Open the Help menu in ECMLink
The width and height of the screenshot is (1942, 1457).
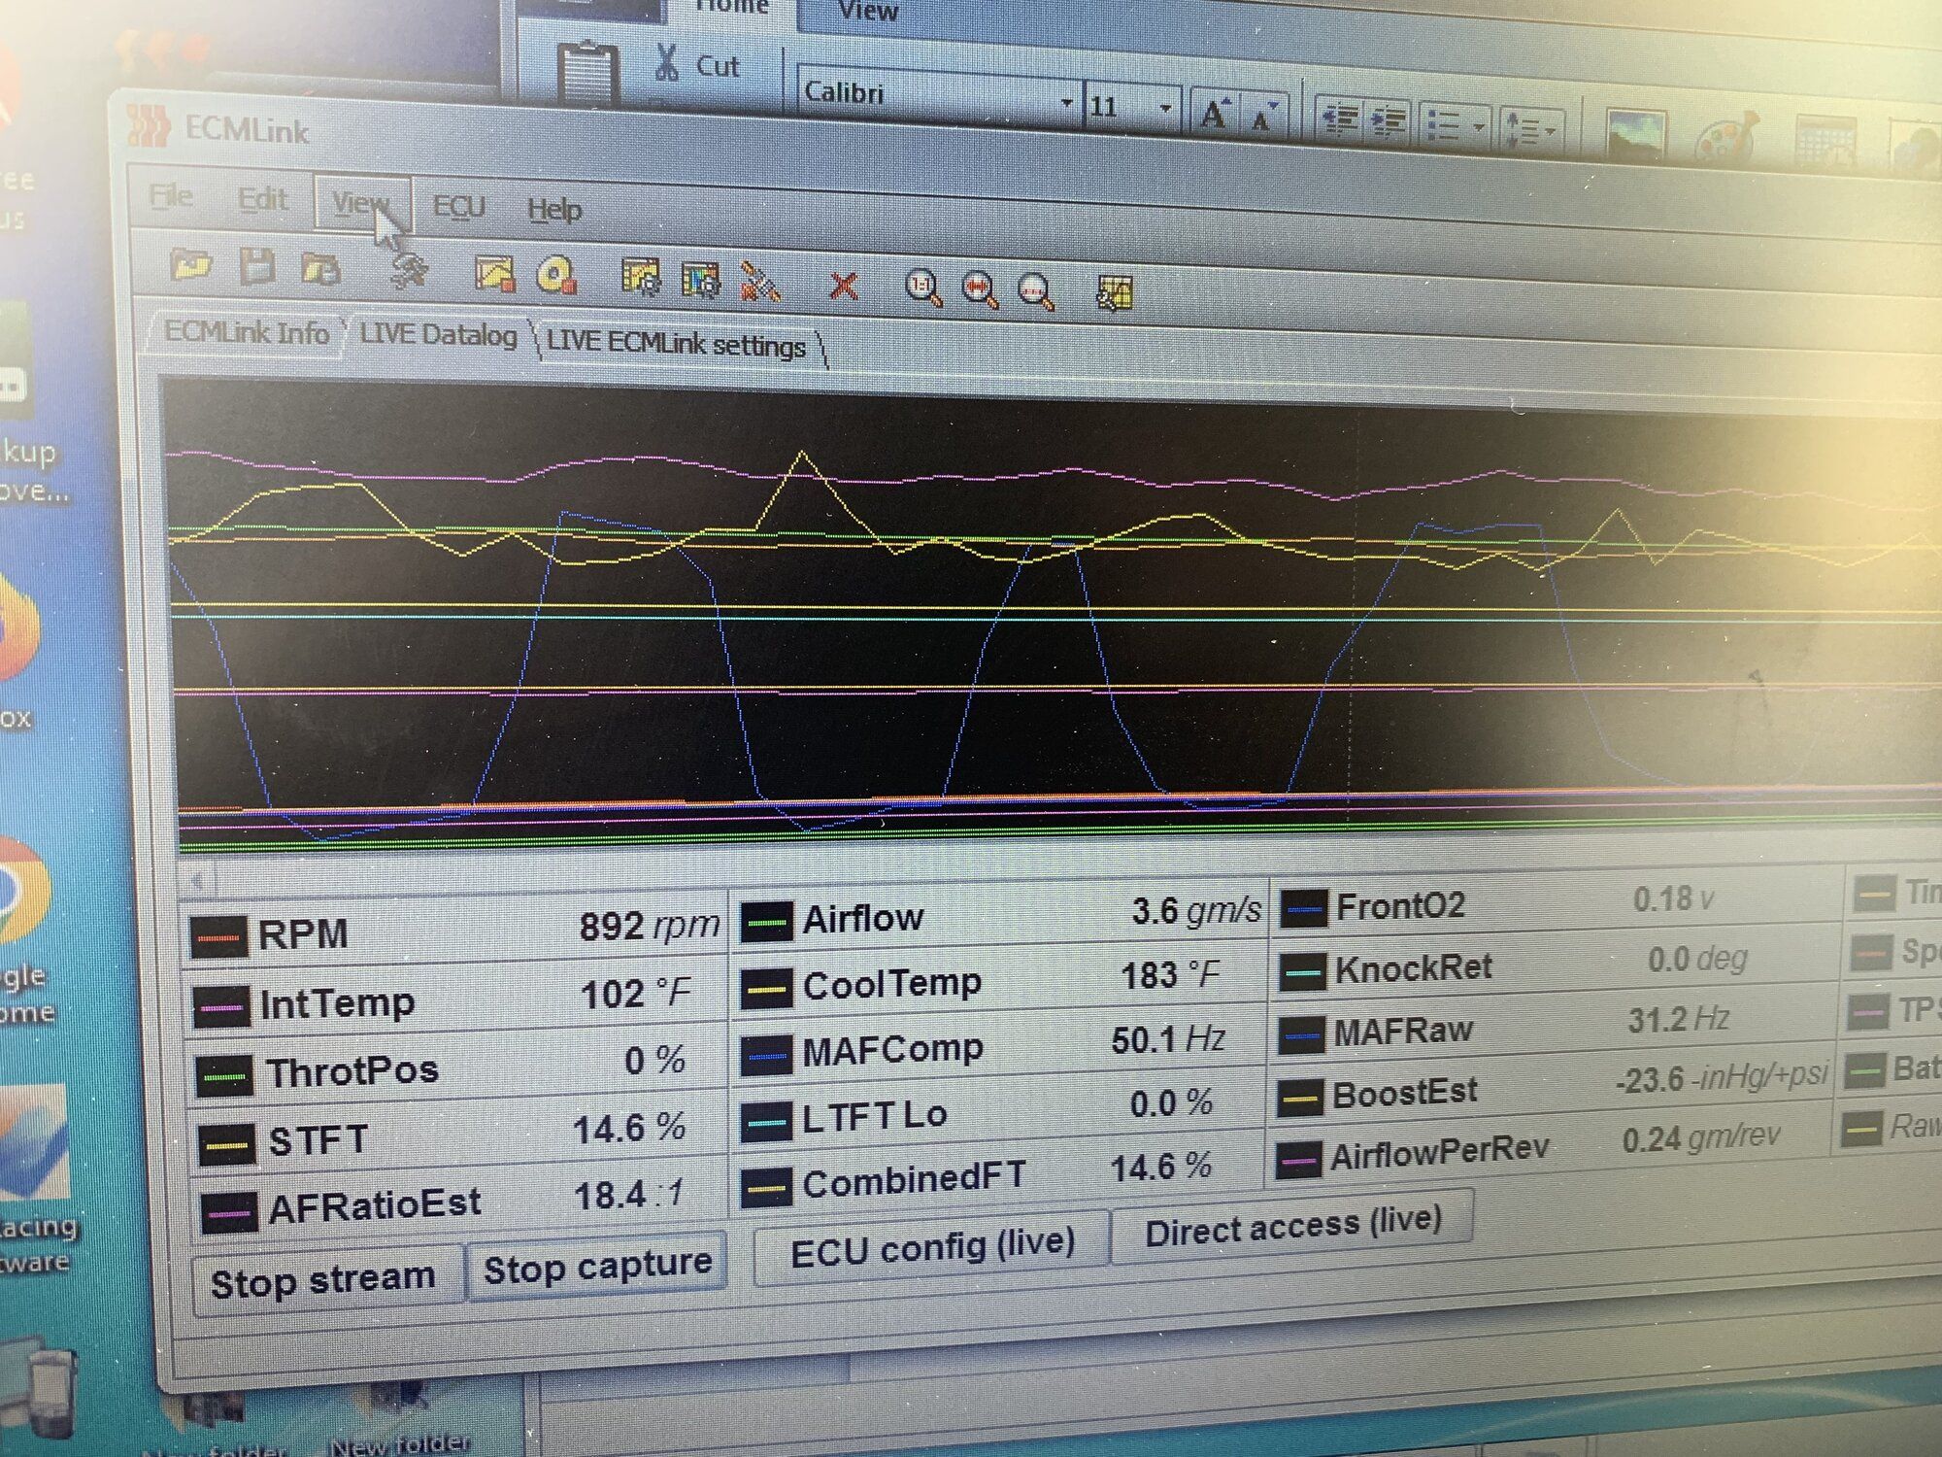click(553, 210)
